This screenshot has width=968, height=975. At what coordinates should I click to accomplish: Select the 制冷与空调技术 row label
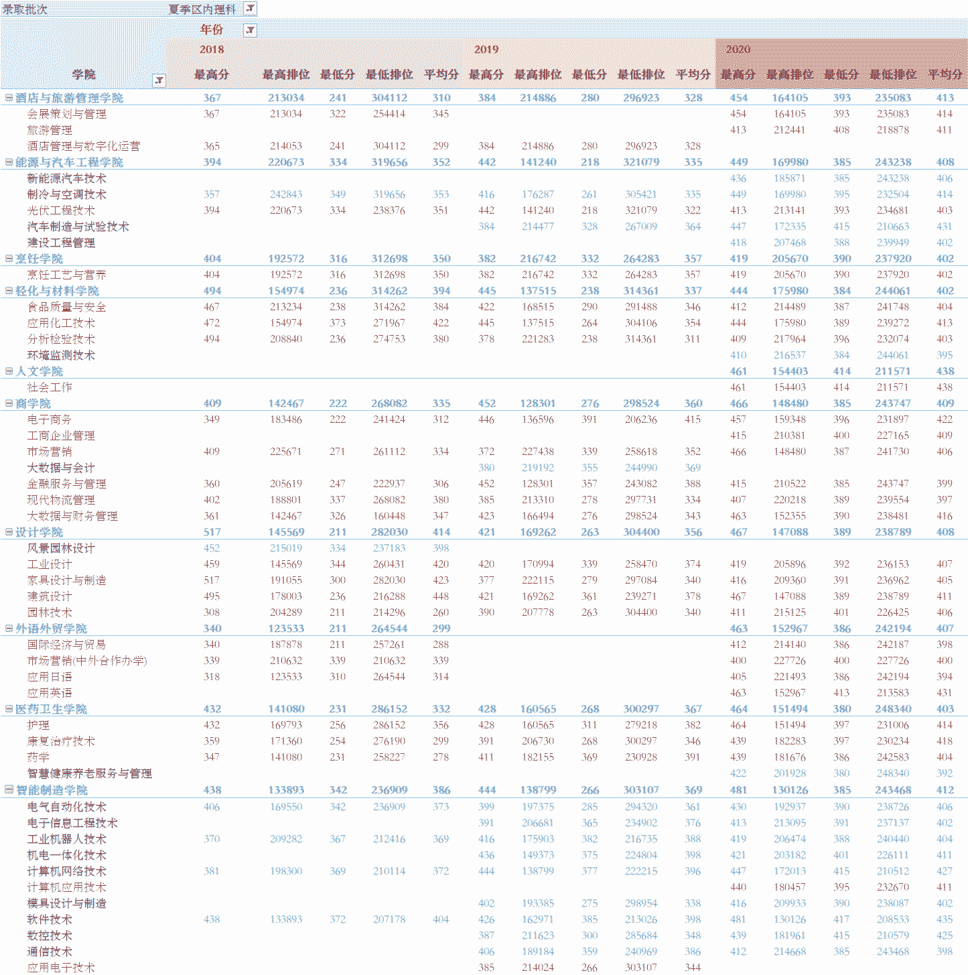pos(66,194)
